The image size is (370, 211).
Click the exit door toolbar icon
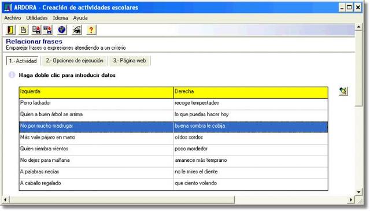10,30
